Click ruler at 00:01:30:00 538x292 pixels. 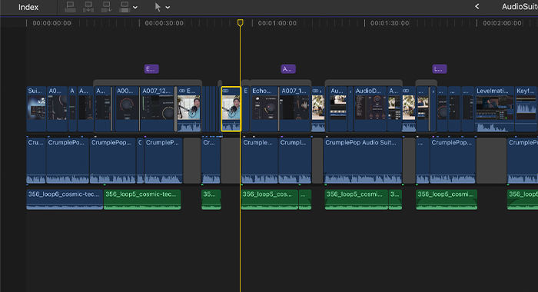coord(390,23)
